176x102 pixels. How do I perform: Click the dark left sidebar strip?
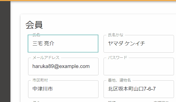(x=5, y=50)
